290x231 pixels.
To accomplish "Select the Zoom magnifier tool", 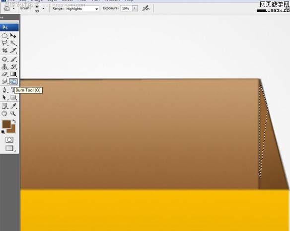I will click(13, 113).
